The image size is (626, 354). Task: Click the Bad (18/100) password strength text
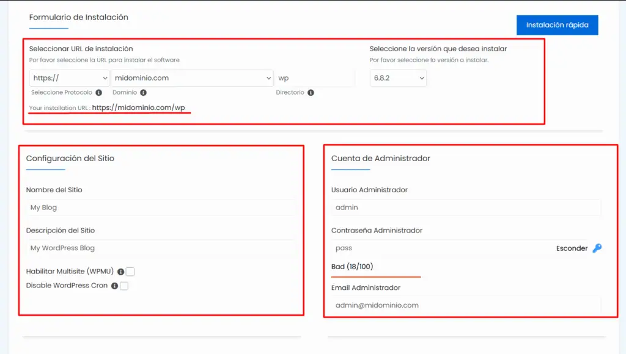click(x=352, y=267)
